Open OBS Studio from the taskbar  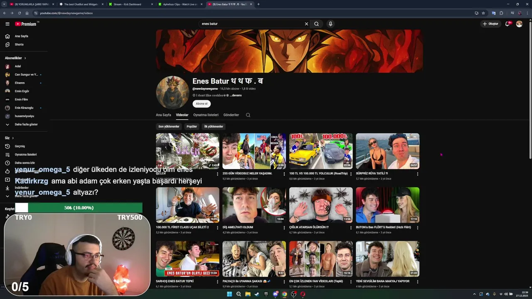click(x=293, y=294)
